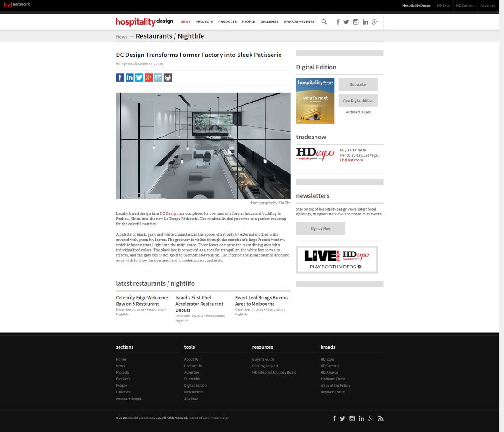Follow the DC Design red link
504x432 pixels.
(x=168, y=213)
